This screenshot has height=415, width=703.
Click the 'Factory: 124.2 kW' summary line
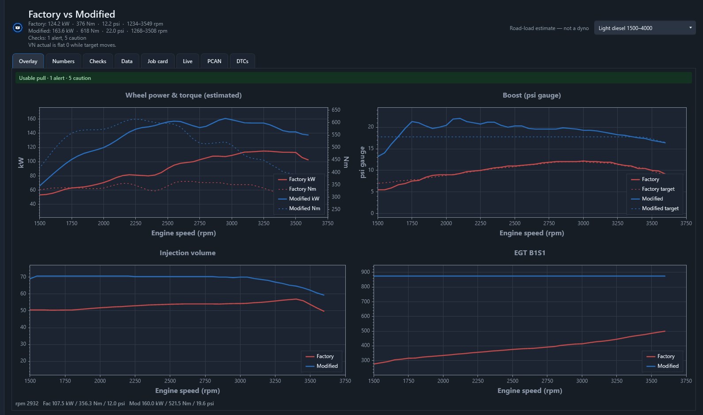click(x=96, y=24)
